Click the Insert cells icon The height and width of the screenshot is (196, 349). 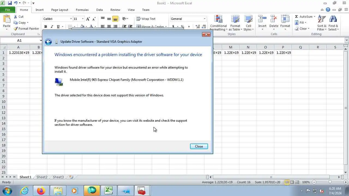(x=262, y=19)
